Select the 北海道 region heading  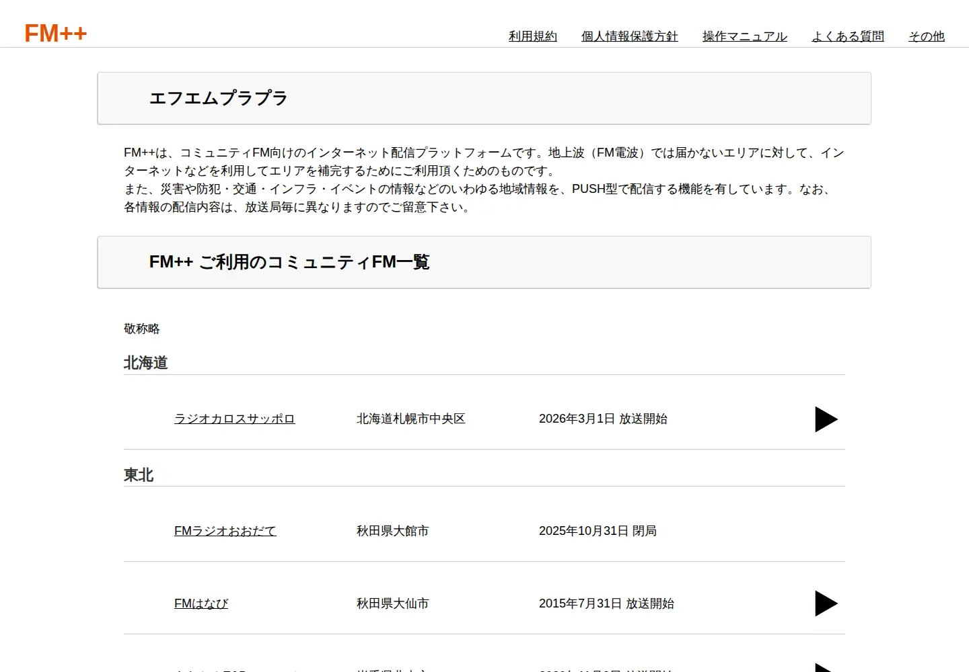(146, 363)
